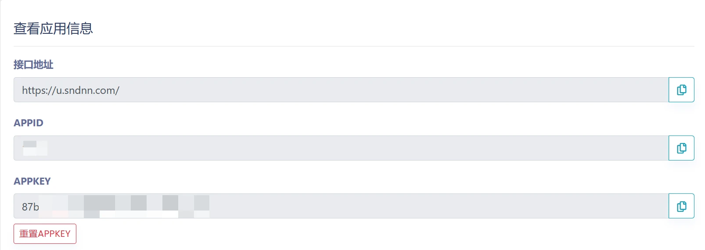Click the 重置APPKEY button

(x=45, y=234)
